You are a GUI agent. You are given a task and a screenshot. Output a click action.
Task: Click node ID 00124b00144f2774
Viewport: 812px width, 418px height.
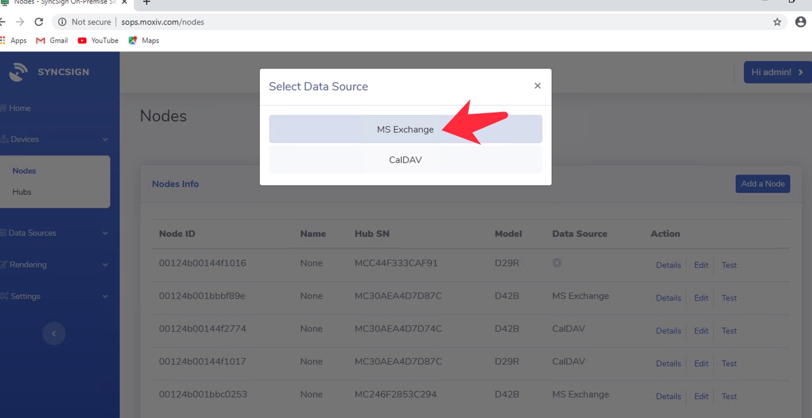(202, 329)
